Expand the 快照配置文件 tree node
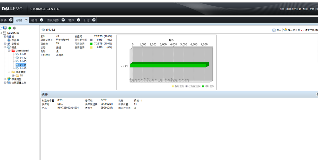 pyautogui.click(x=5, y=82)
